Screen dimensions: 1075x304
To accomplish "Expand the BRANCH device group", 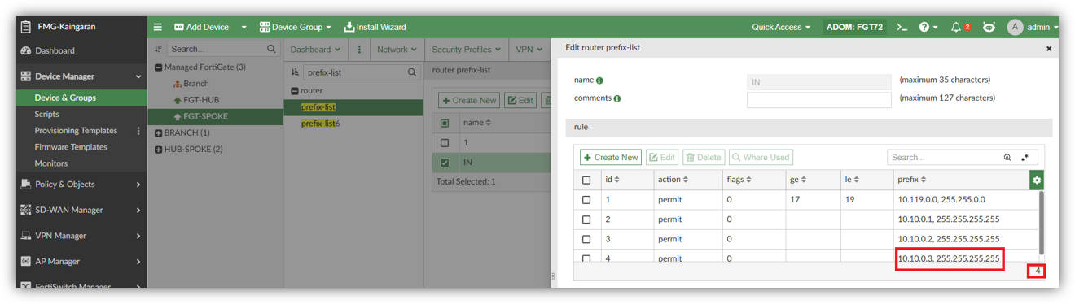I will point(159,132).
